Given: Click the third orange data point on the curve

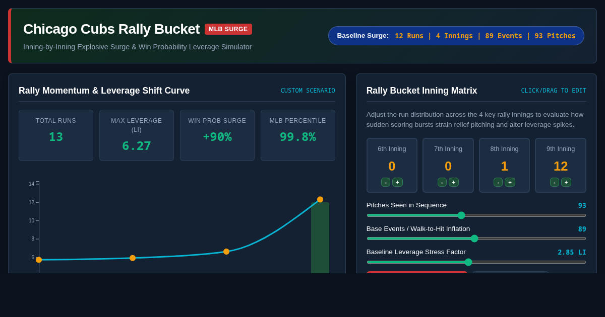Looking at the screenshot, I should pos(226,252).
